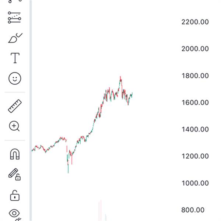
Task: Click the lowest candle wick near 1100
Action: [x=68, y=172]
